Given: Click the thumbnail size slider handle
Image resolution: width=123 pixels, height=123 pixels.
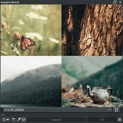Looking at the screenshot, I should tap(3, 115).
